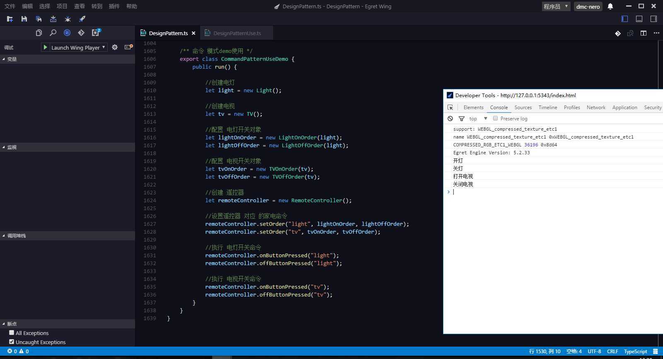Open the Search magnifier panel icon

[53, 33]
